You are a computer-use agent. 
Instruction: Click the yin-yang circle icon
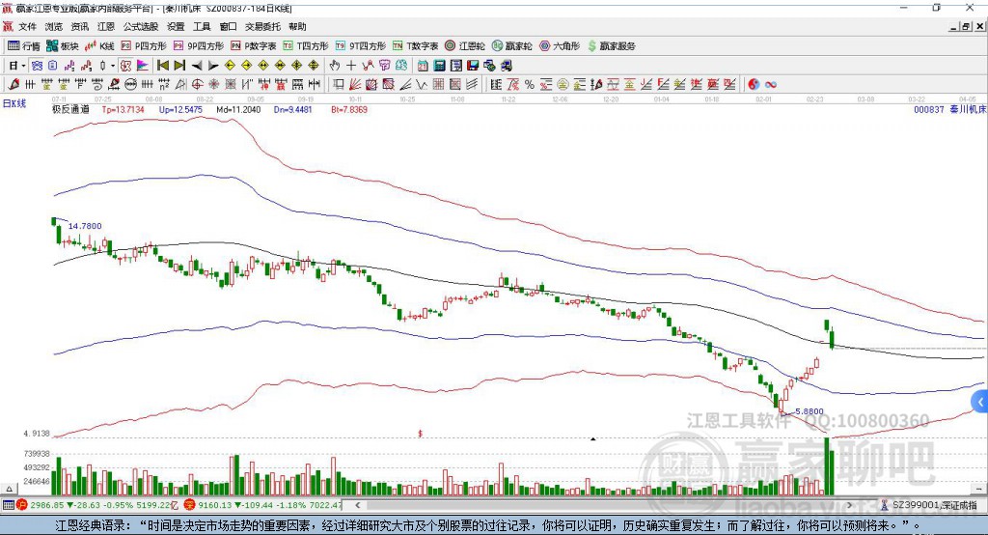[754, 85]
